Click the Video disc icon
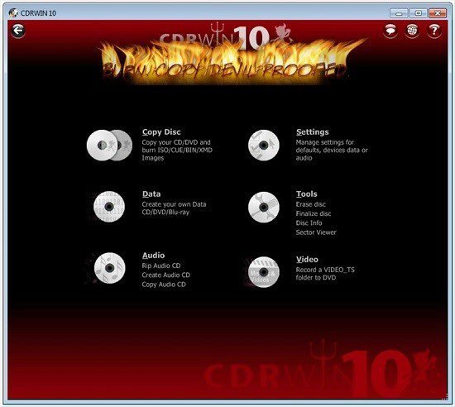Image resolution: width=455 pixels, height=407 pixels. click(263, 272)
